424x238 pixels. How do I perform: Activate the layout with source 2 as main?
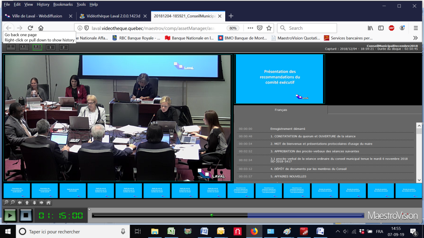(x=37, y=47)
